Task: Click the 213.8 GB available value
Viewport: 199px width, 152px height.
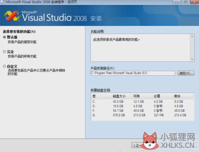Action: [x=139, y=115]
